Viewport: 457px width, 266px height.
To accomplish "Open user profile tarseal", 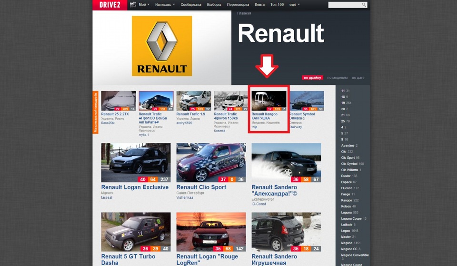I will pos(107,198).
